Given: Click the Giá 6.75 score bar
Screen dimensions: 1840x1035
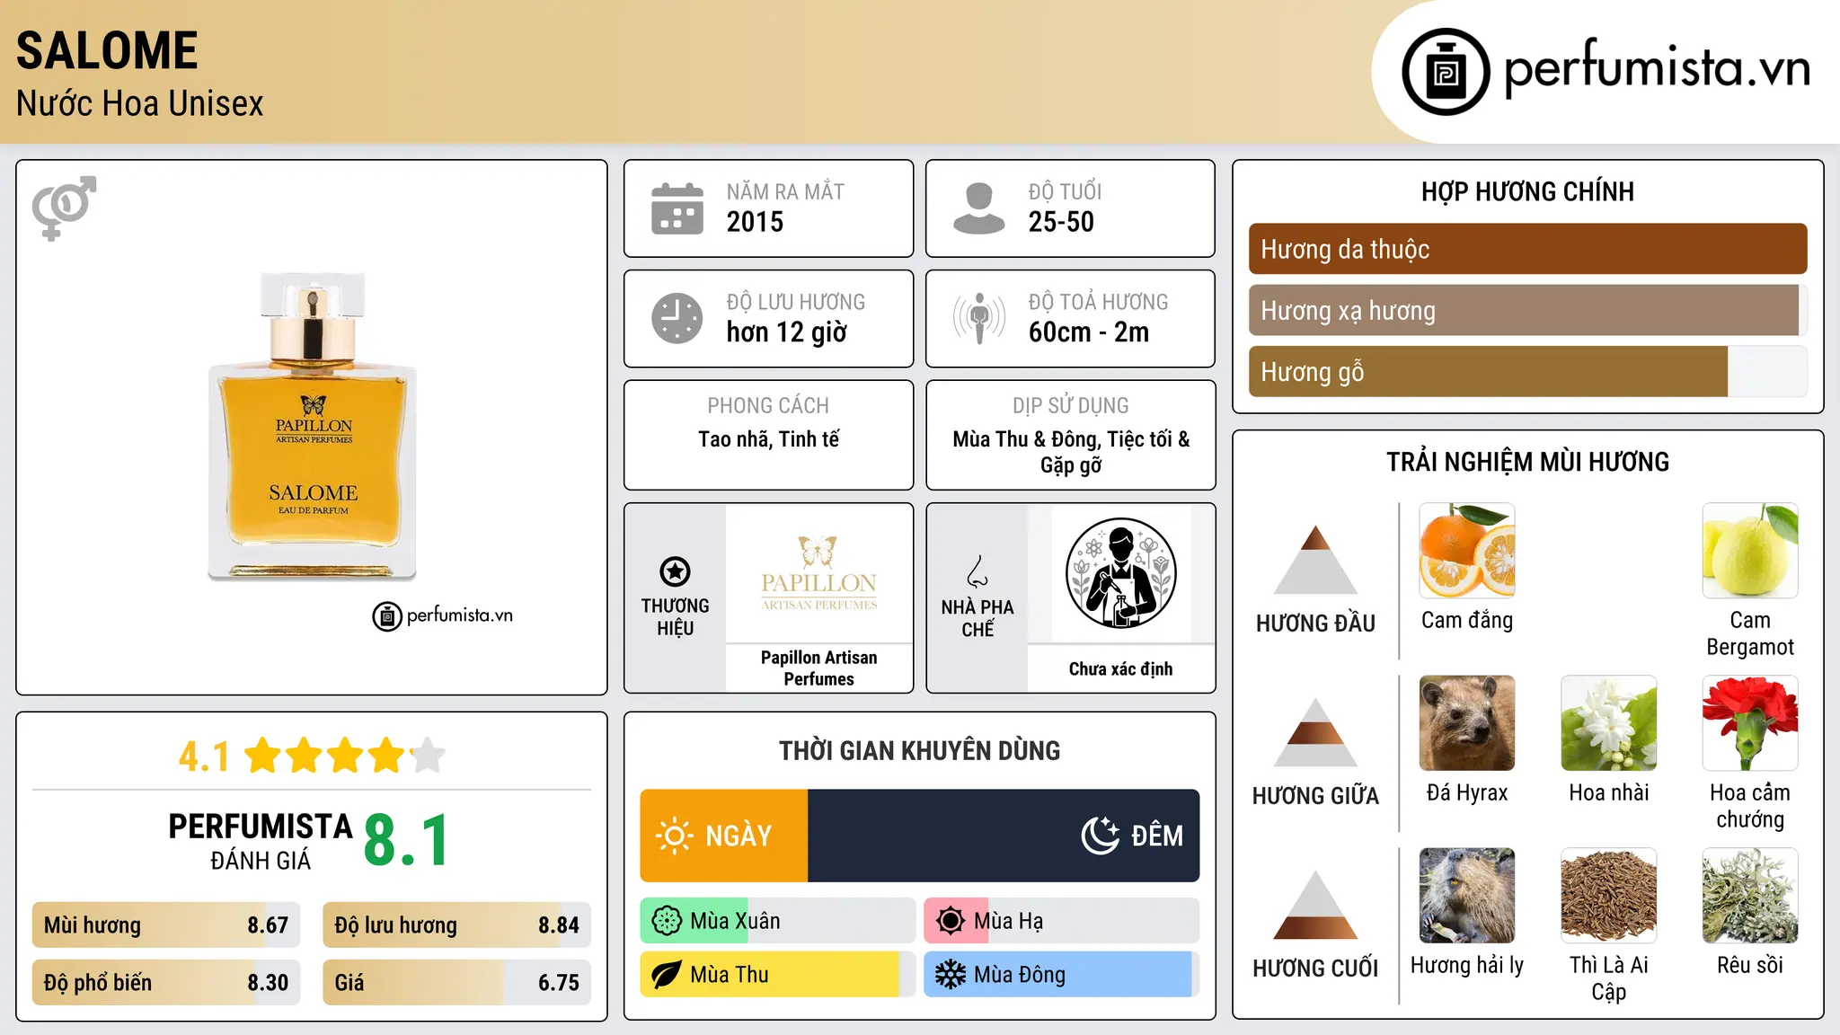Looking at the screenshot, I should click(x=457, y=982).
